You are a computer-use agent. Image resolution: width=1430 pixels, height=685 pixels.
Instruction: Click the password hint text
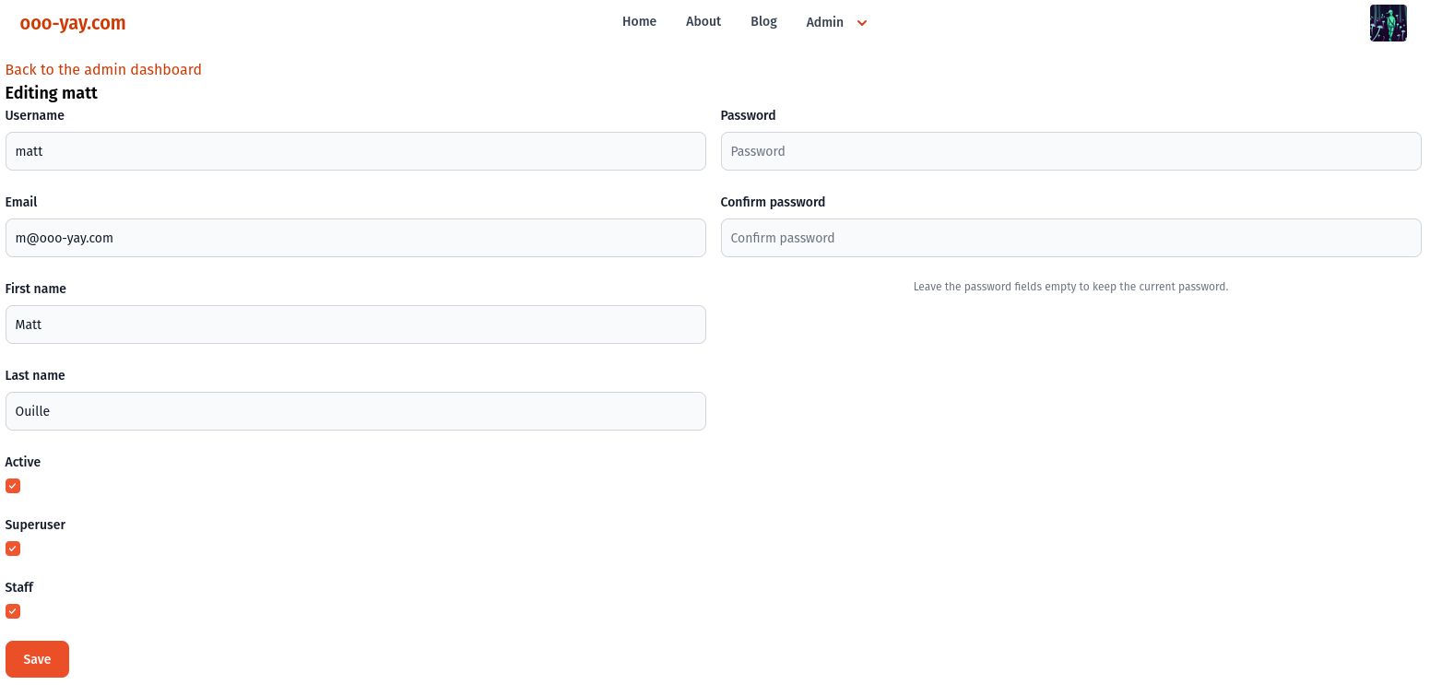pyautogui.click(x=1070, y=287)
